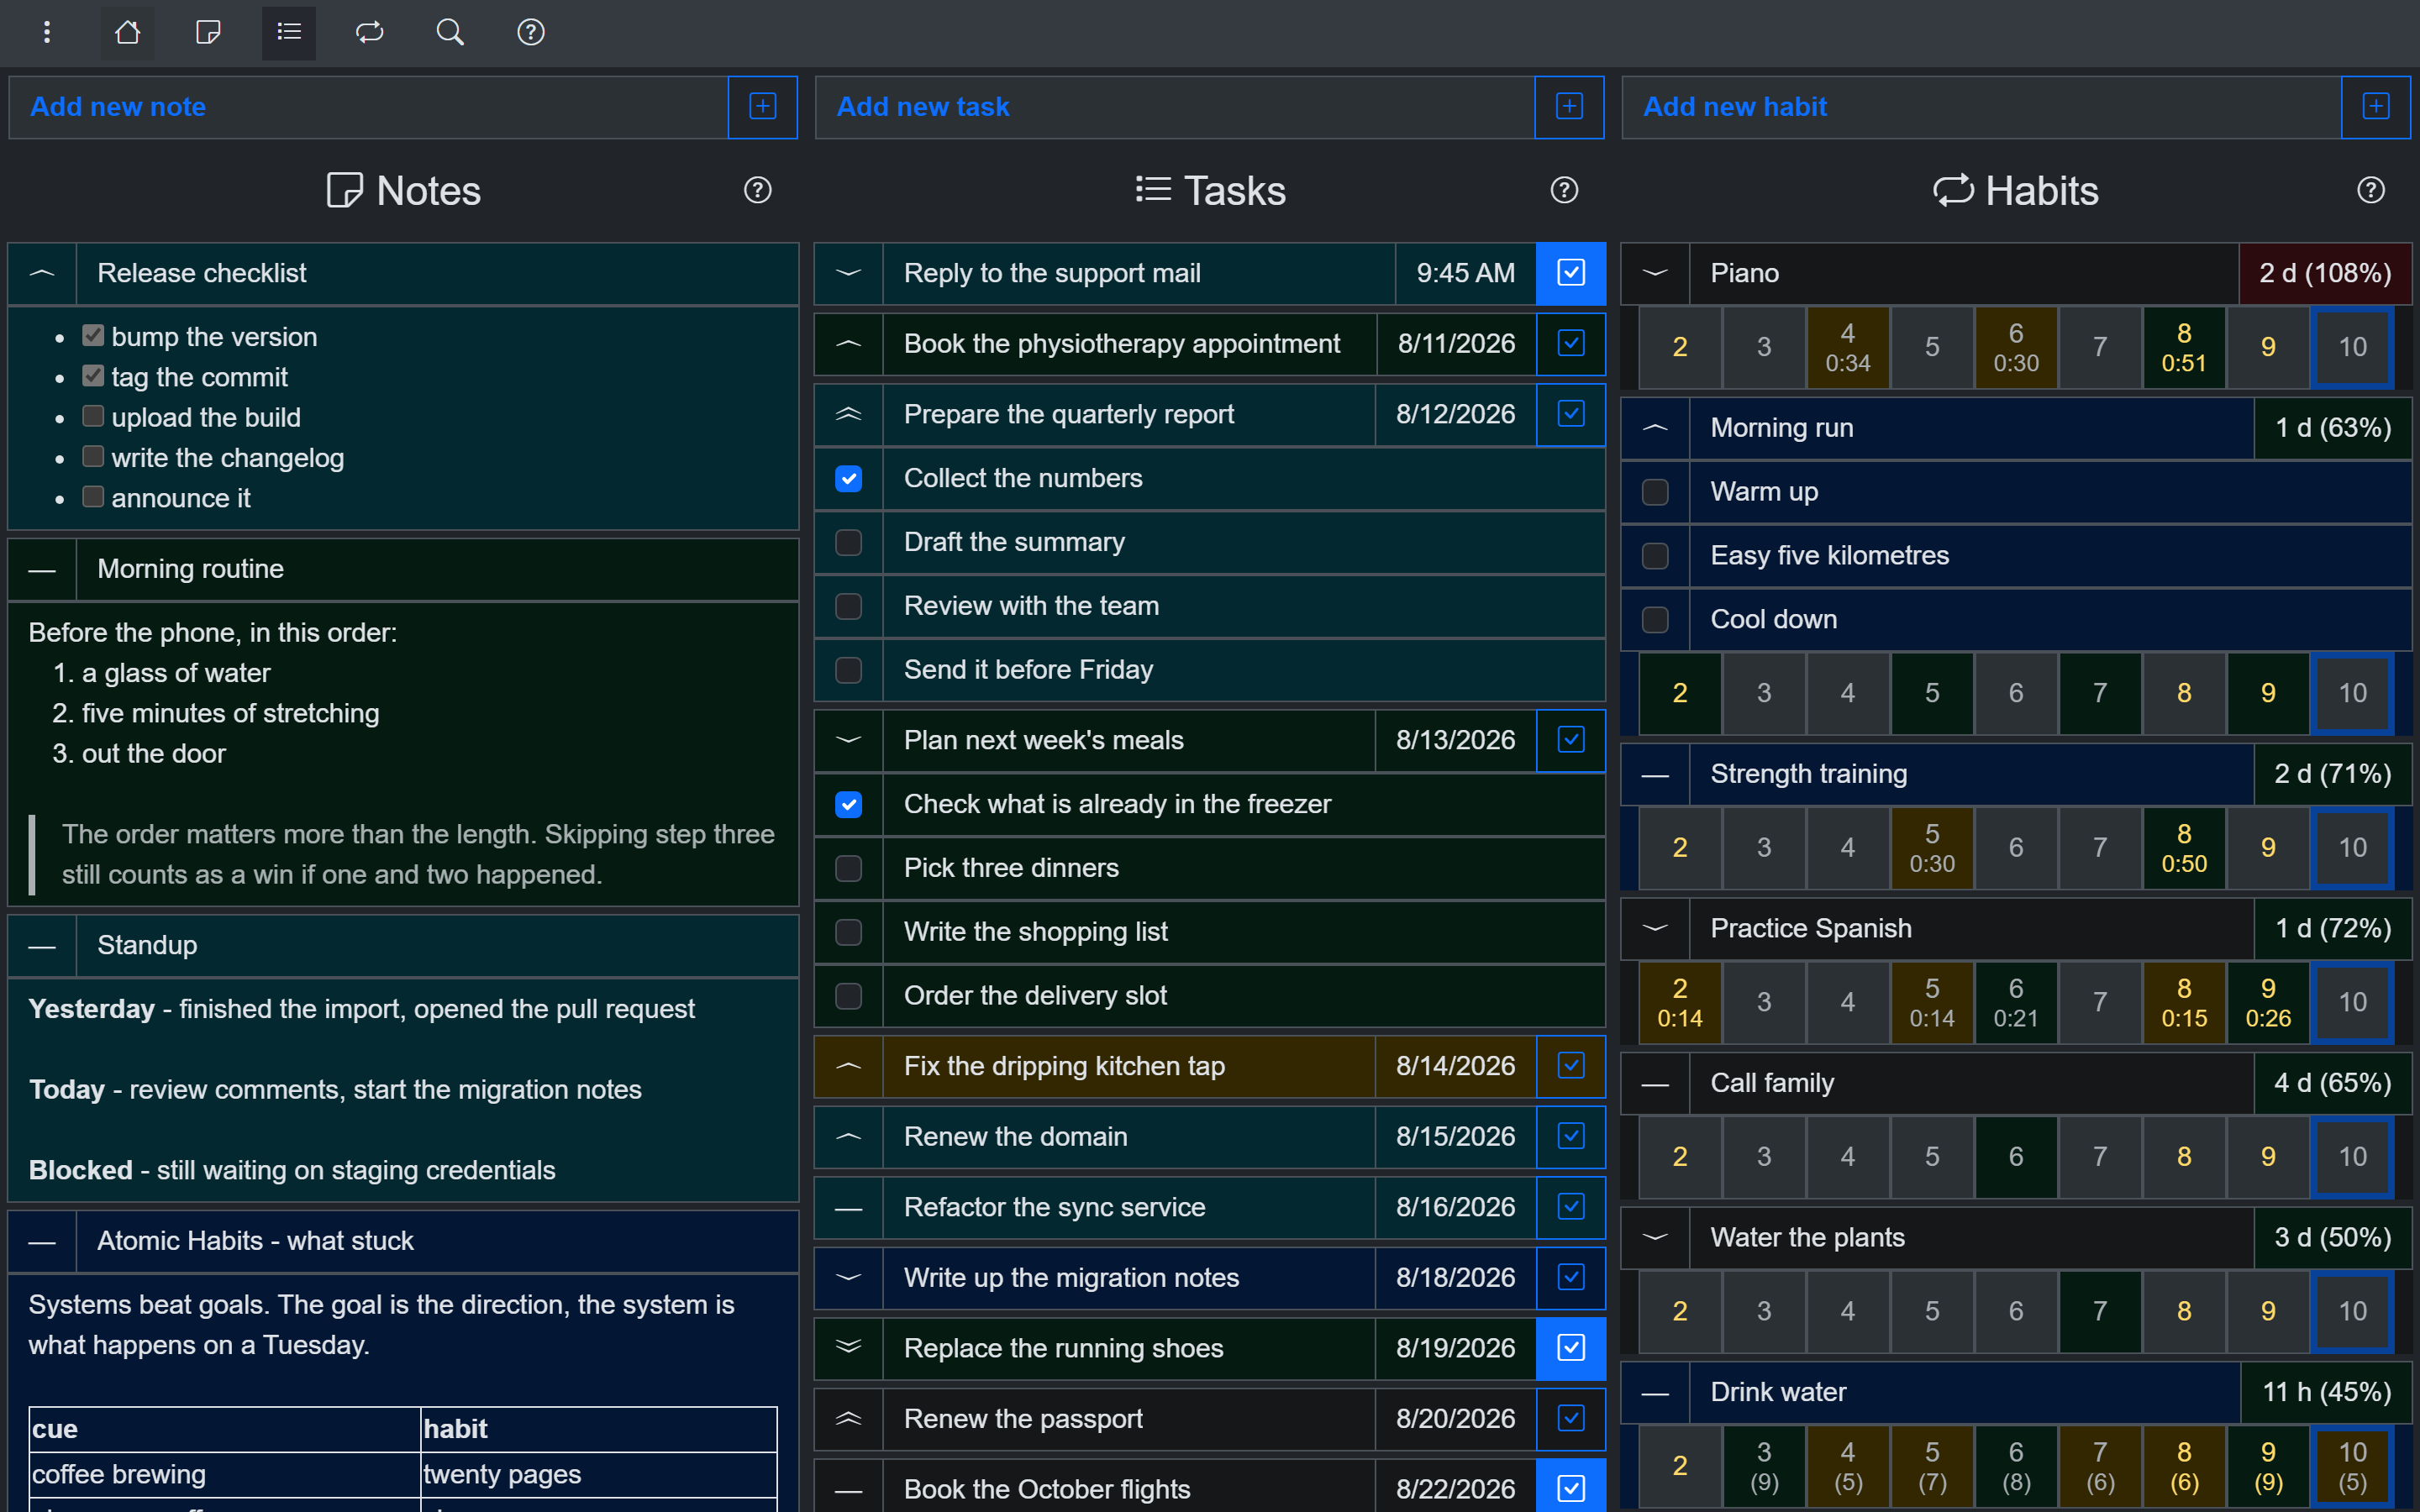The width and height of the screenshot is (2420, 1512).
Task: Tick the Pick three dinners subtask
Action: pos(849,869)
